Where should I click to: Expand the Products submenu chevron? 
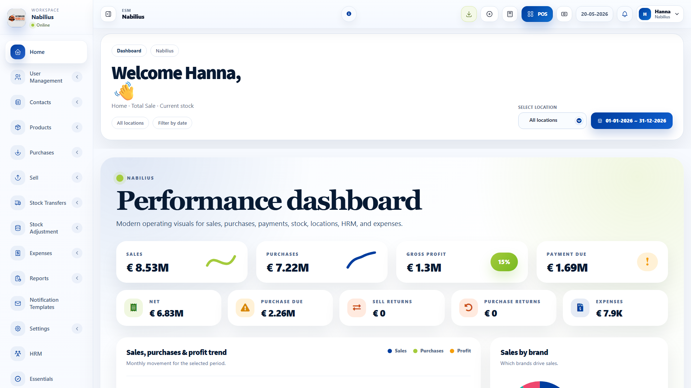point(77,128)
